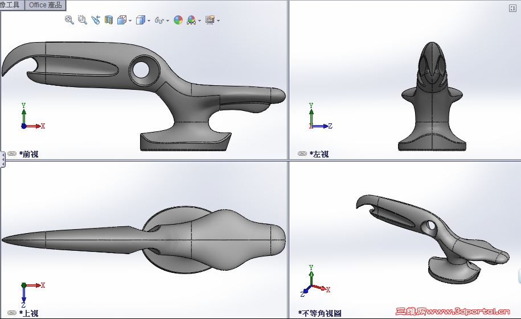521x319 pixels.
Task: Click the *左視 viewport label
Action: pyautogui.click(x=319, y=154)
